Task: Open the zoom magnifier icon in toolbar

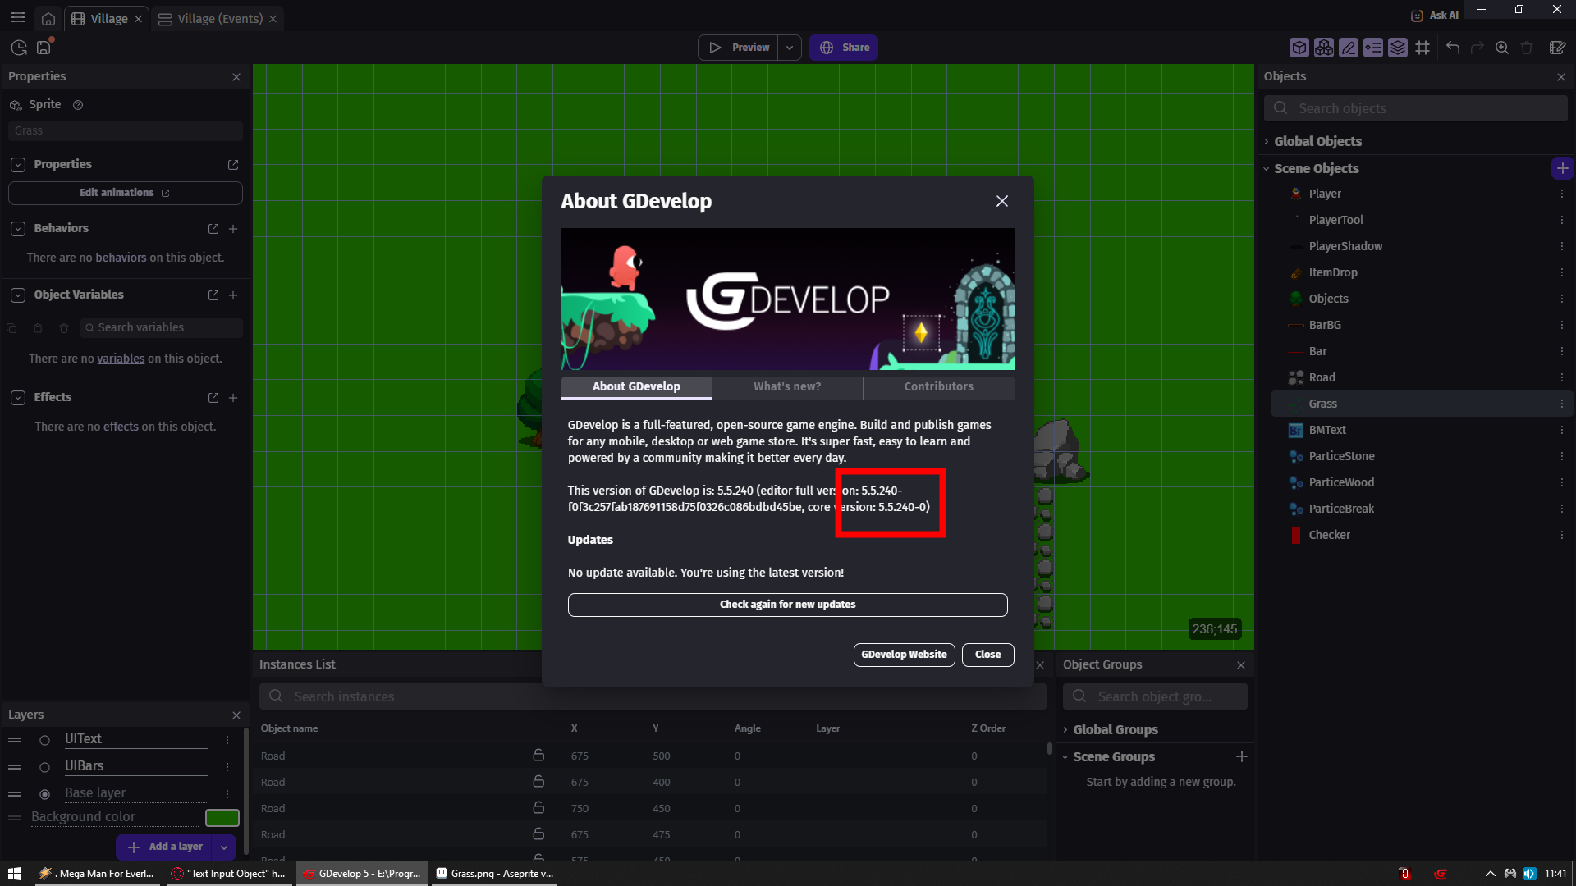Action: tap(1501, 47)
